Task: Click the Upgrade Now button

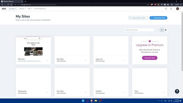Action: pos(150,58)
